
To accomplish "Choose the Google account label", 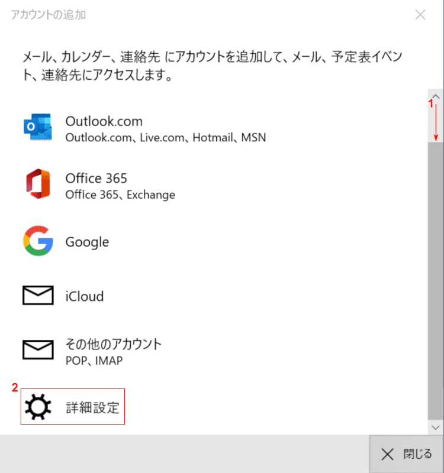I will tap(87, 242).
